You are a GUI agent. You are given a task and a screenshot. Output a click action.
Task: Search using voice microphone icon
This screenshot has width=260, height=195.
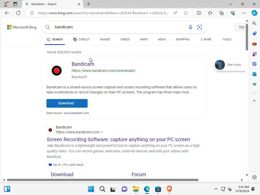click(190, 27)
